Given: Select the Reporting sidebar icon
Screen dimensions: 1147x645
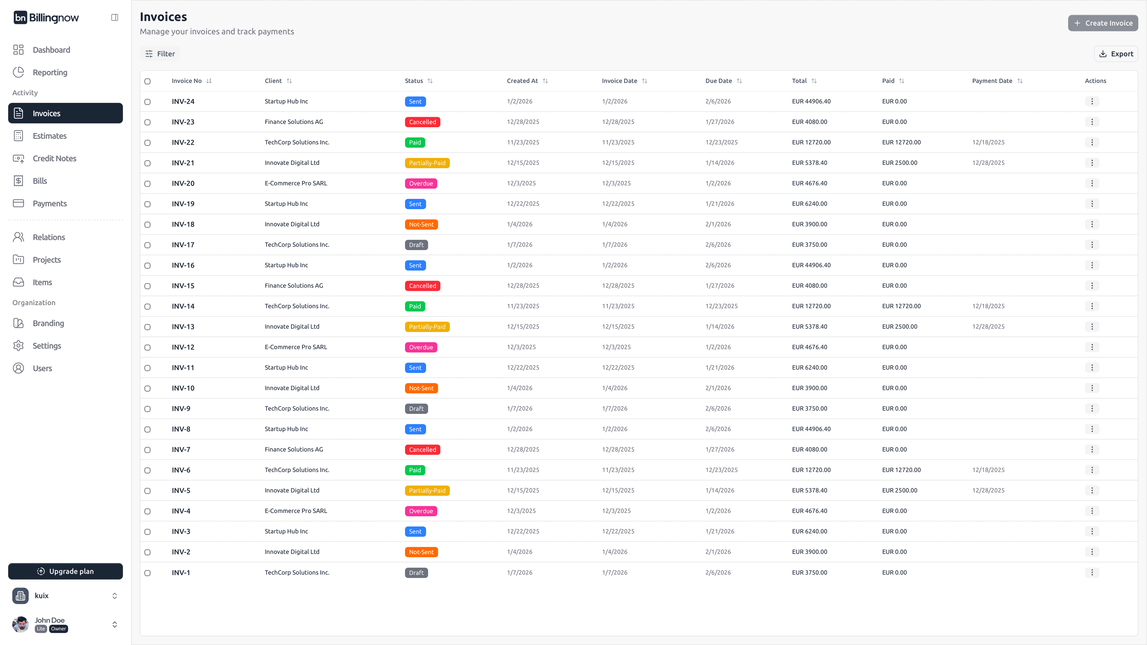Looking at the screenshot, I should [18, 72].
